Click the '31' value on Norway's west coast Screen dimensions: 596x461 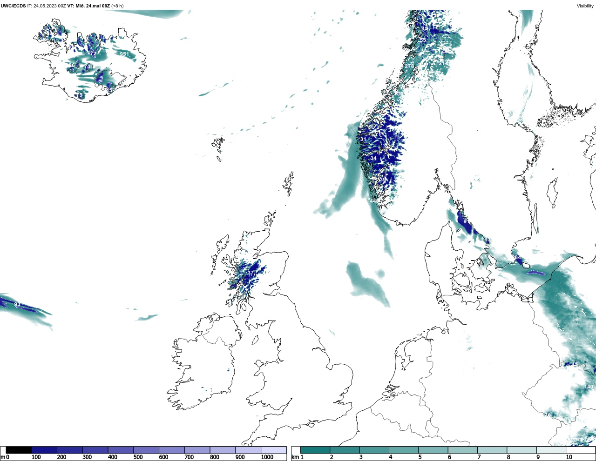[363, 140]
